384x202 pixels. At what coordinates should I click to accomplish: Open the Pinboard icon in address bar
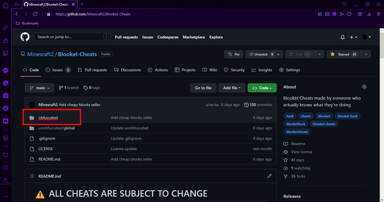click(320, 14)
